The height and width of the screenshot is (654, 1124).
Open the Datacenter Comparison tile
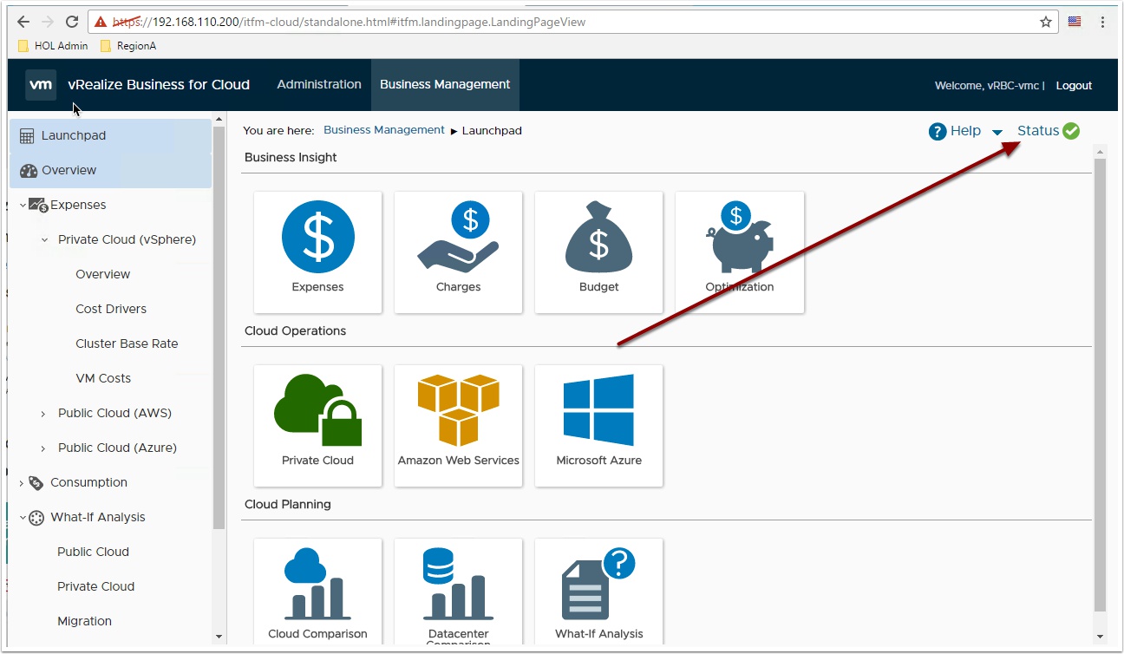point(459,592)
